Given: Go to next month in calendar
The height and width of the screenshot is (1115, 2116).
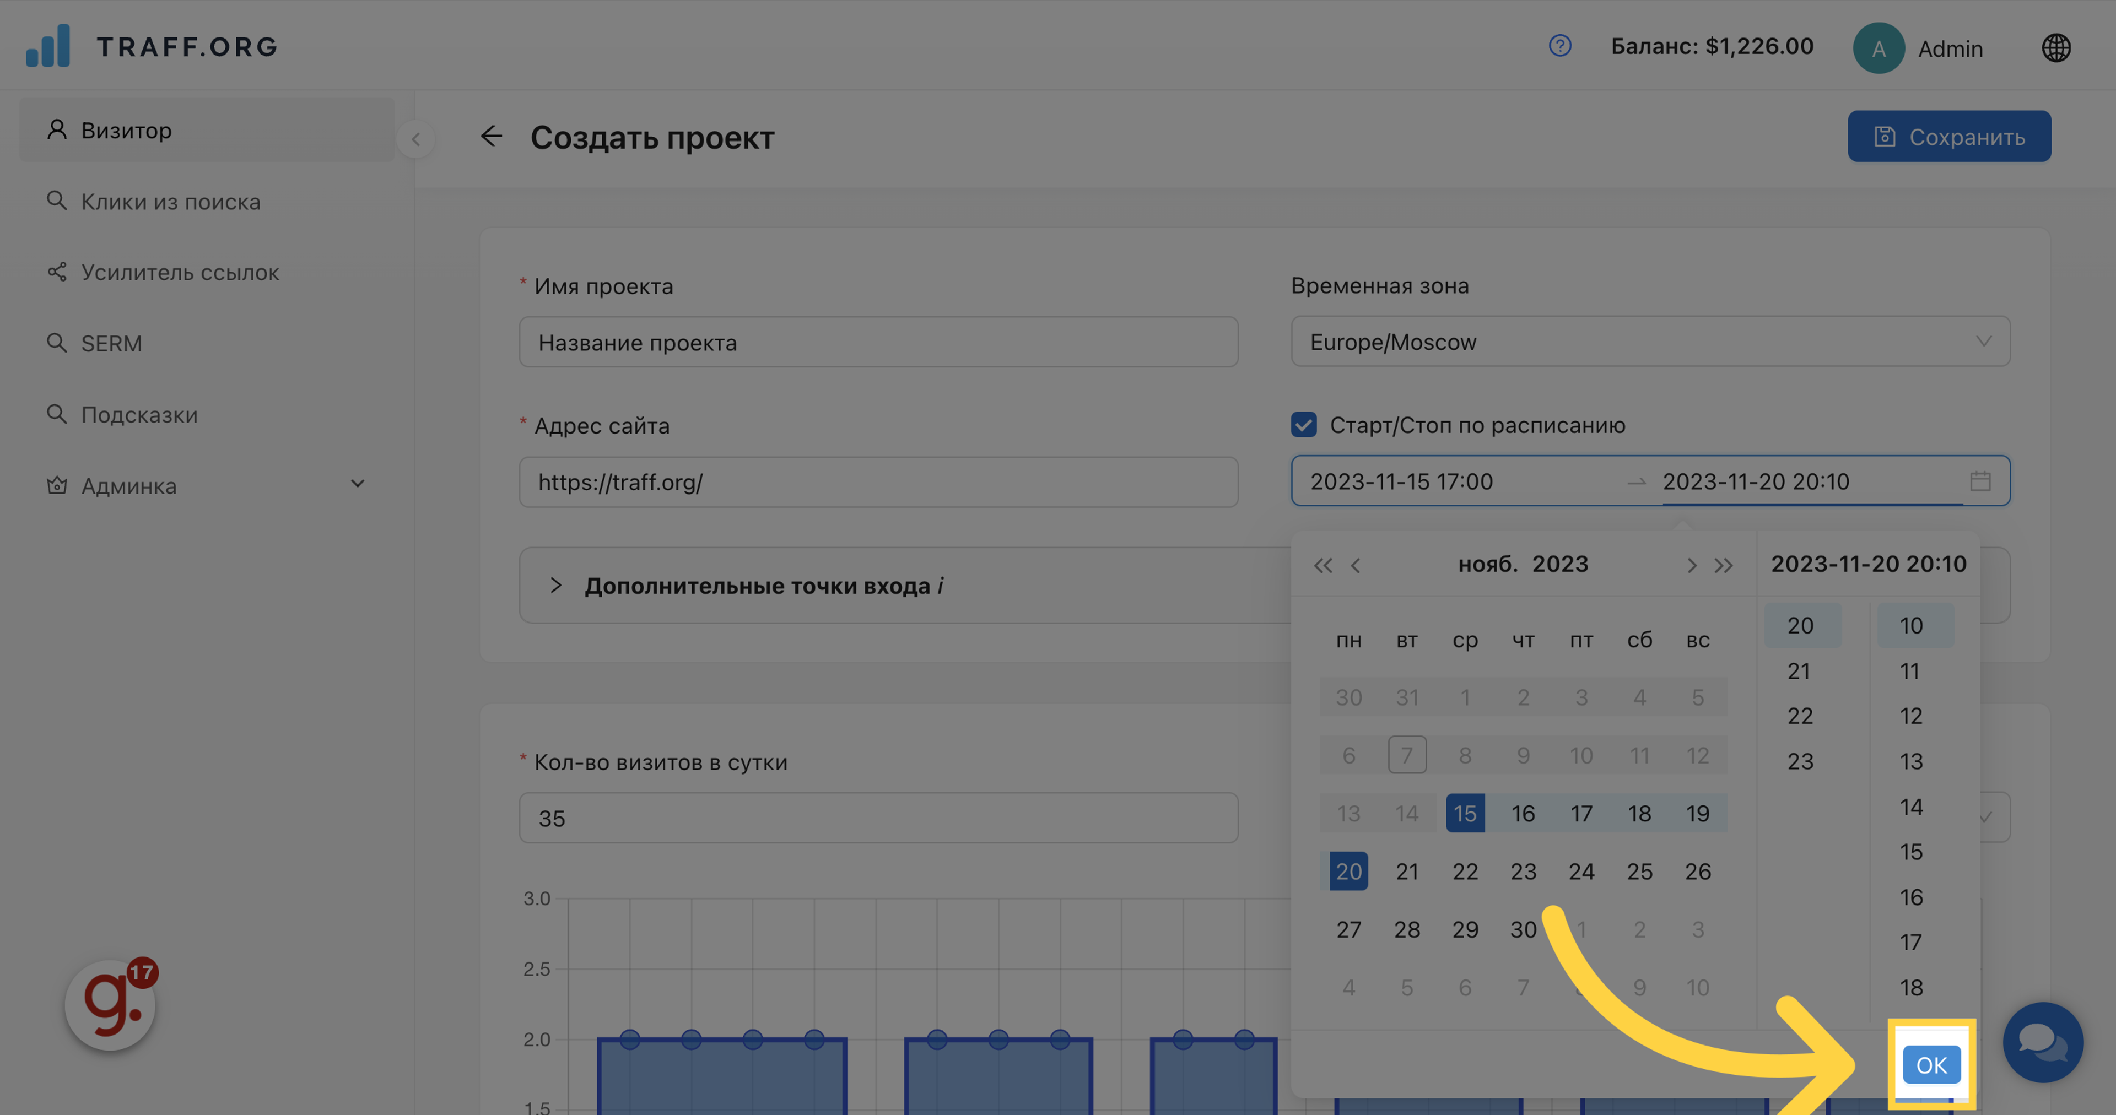Looking at the screenshot, I should (x=1691, y=565).
